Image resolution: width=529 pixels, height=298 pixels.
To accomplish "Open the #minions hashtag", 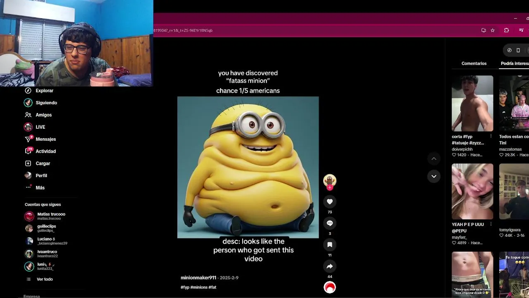I will pos(199,287).
